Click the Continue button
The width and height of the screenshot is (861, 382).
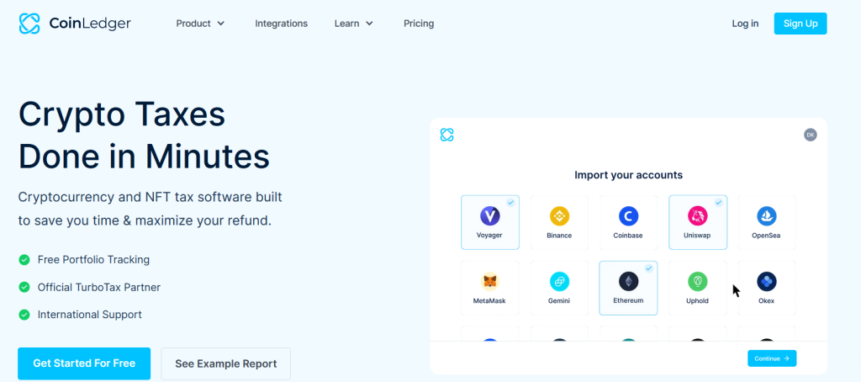tap(772, 358)
